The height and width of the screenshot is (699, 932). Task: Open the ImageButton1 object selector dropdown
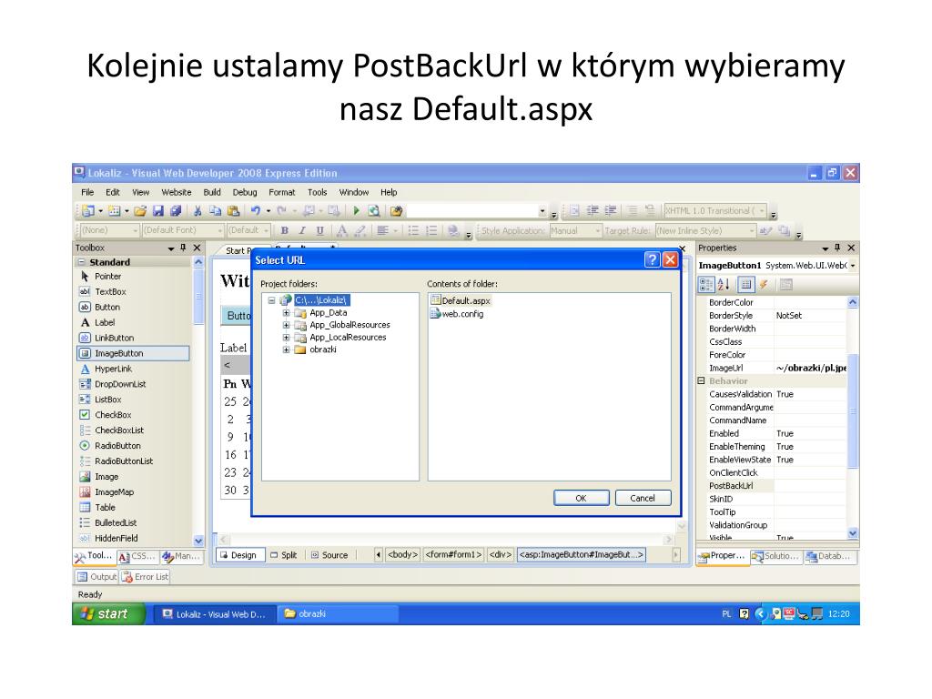click(x=853, y=266)
